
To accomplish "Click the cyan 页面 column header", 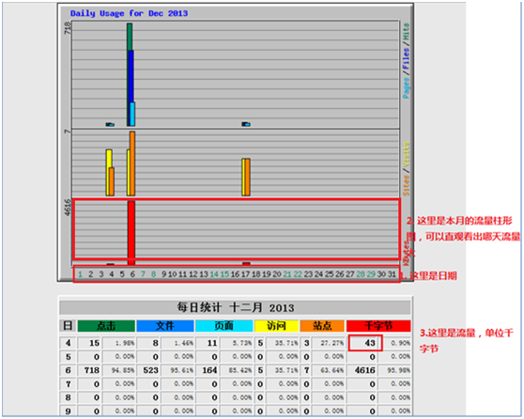I will [223, 326].
